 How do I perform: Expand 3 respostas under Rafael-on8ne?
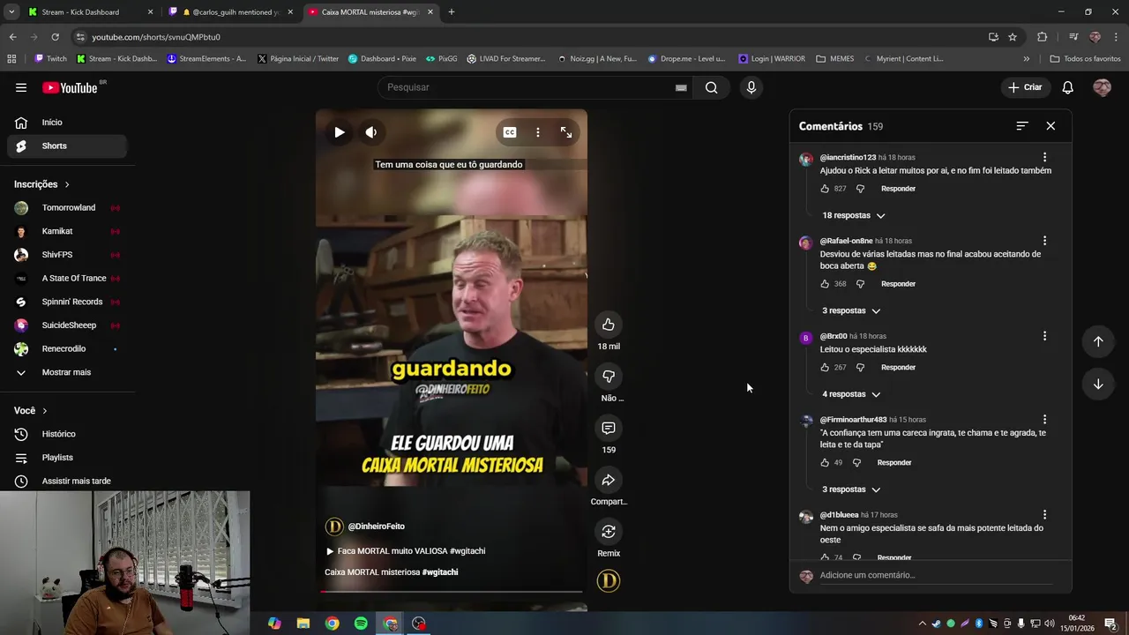click(x=851, y=310)
